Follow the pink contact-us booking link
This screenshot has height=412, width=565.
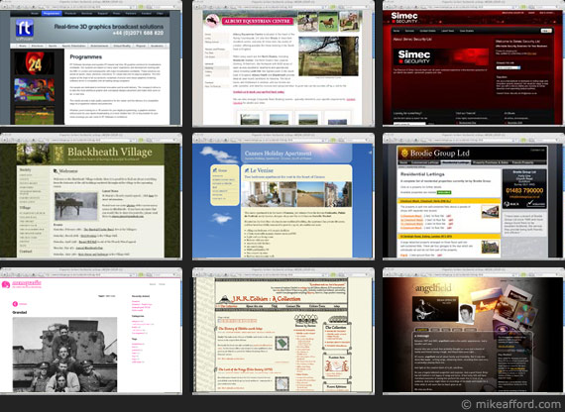tap(259, 92)
